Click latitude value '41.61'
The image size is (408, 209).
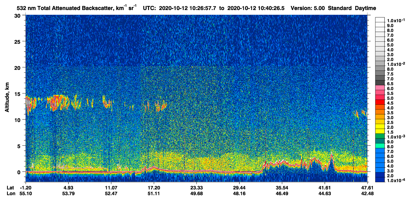325,187
